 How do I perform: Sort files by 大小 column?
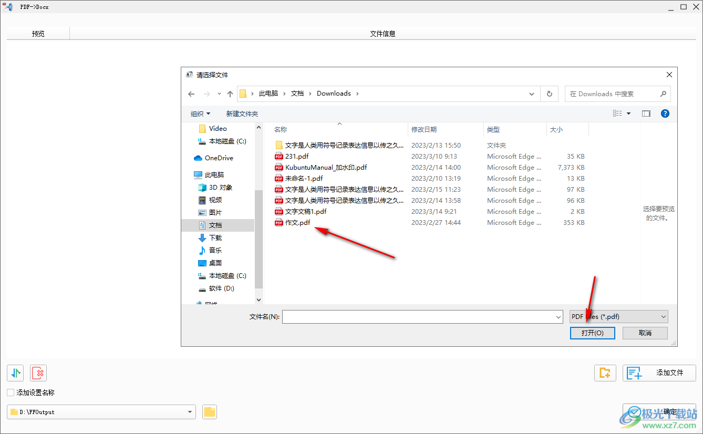556,129
